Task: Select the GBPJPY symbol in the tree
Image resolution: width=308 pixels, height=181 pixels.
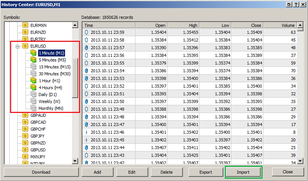Action: coord(38,136)
